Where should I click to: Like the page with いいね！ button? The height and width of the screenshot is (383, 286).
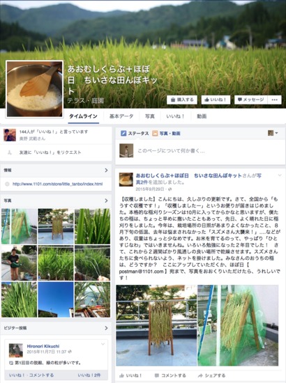pyautogui.click(x=216, y=100)
